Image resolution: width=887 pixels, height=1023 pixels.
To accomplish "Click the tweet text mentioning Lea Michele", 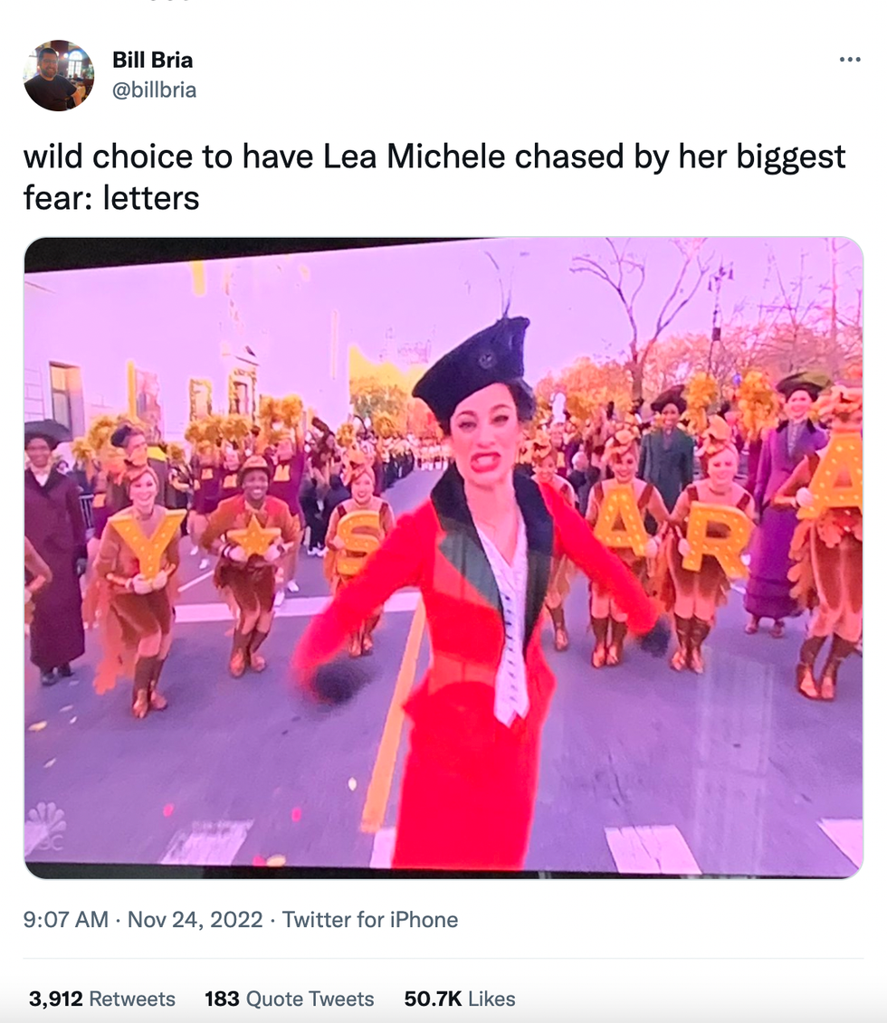I will pos(434,157).
